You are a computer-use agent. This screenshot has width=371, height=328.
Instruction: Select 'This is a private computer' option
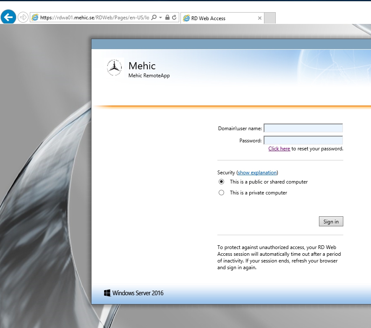(222, 193)
